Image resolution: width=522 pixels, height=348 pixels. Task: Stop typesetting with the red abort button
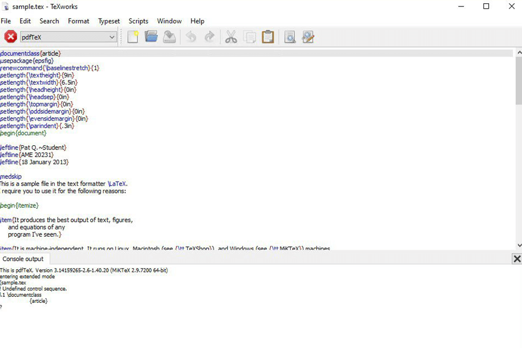click(x=11, y=36)
